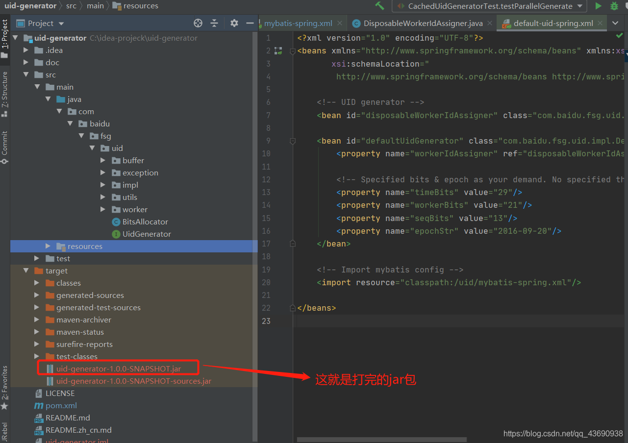Click the Spring bean gutter icon on line 2
Viewport: 628px width, 443px height.
click(x=278, y=50)
